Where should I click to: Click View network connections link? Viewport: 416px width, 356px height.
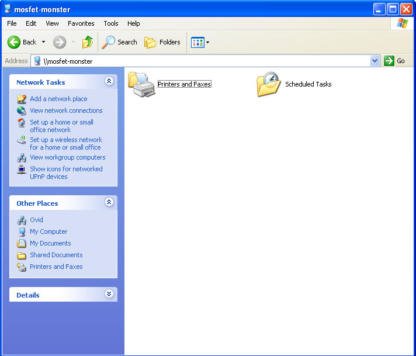(66, 110)
